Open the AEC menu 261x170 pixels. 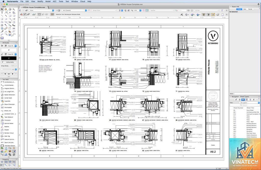point(55,1)
